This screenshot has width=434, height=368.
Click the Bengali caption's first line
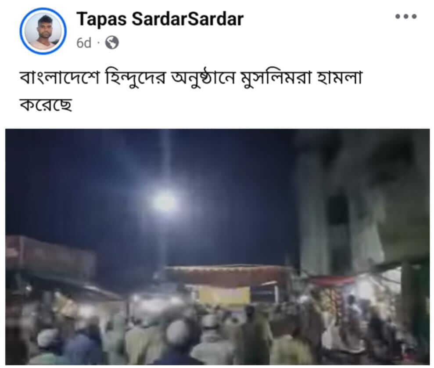point(191,77)
